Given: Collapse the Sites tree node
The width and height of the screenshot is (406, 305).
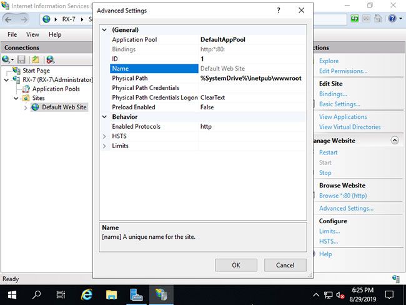Looking at the screenshot, I should coord(16,98).
